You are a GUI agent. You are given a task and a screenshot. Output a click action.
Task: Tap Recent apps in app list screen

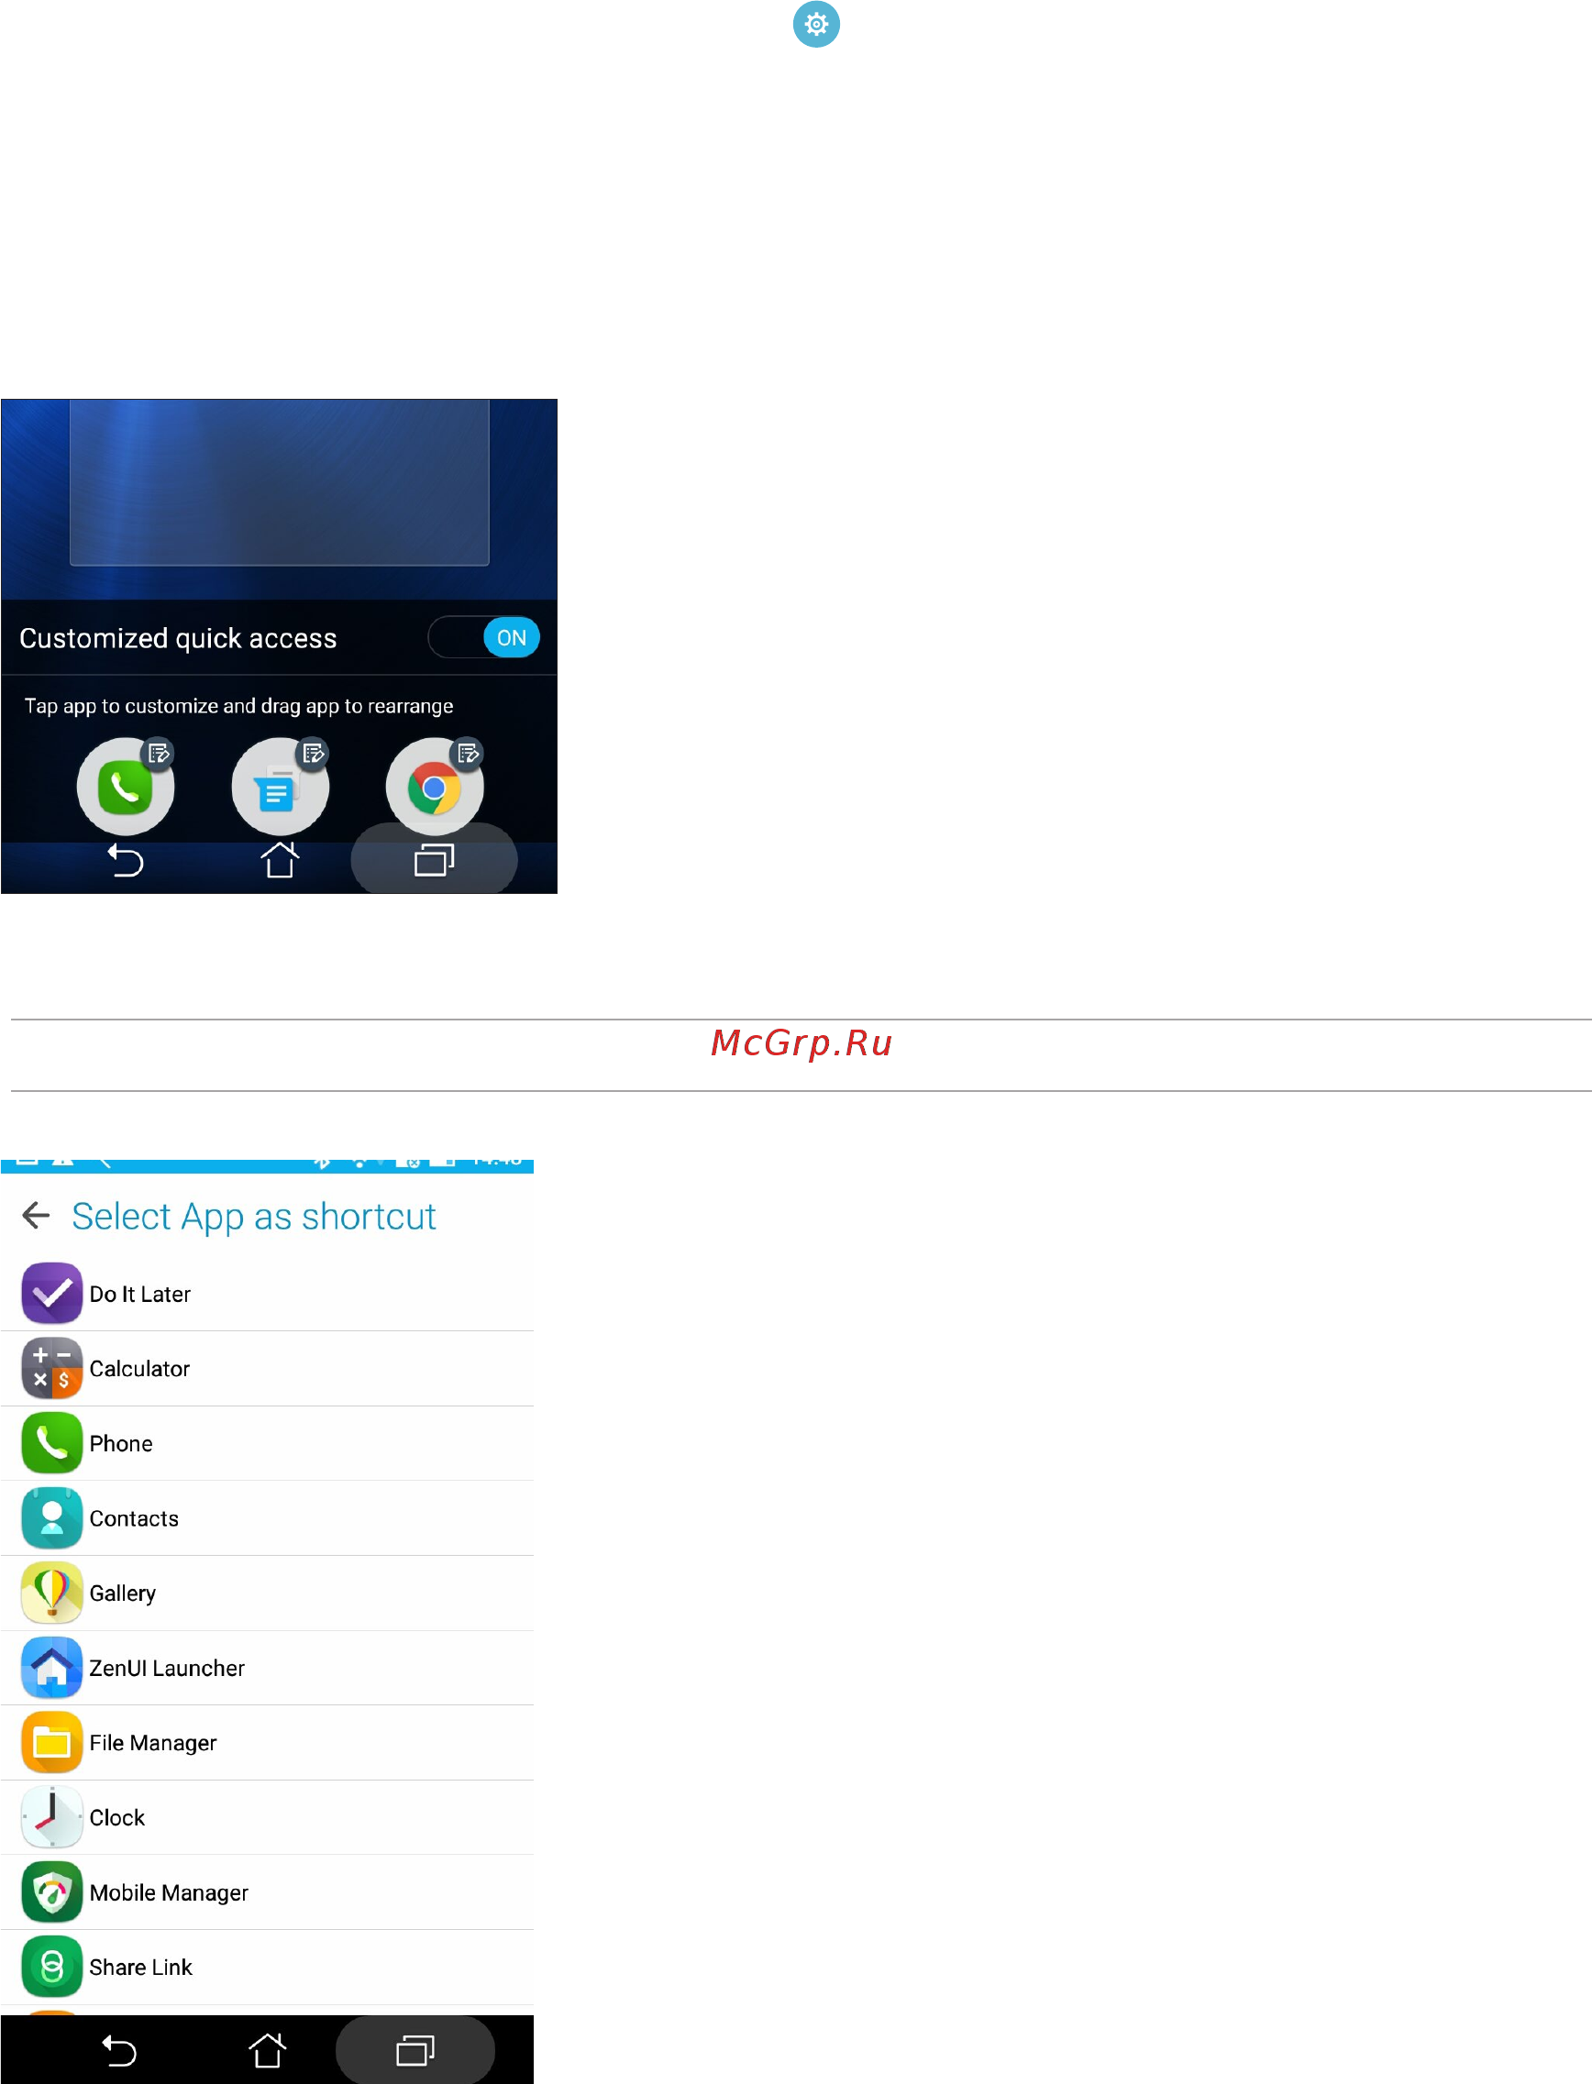pyautogui.click(x=415, y=2050)
